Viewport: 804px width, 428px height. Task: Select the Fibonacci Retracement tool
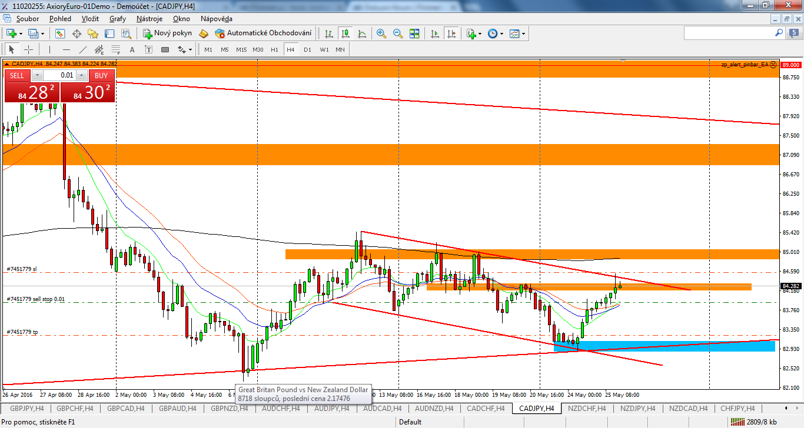point(115,49)
